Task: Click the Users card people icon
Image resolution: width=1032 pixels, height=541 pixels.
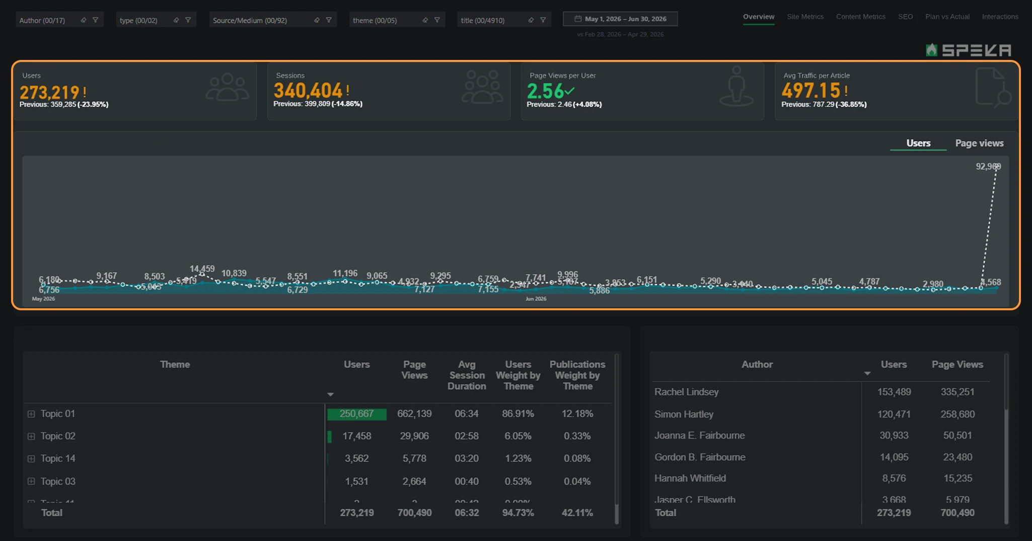Action: click(x=227, y=87)
